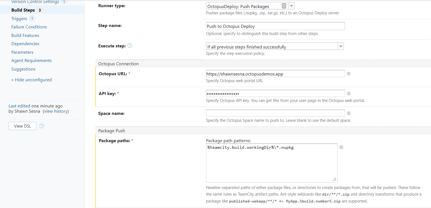Image resolution: width=431 pixels, height=208 pixels.
Task: Click the help icon beside Execute step
Action: click(130, 46)
